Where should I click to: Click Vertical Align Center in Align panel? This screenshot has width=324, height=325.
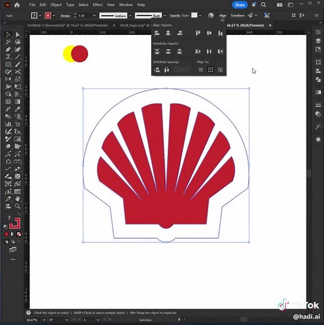[209, 33]
